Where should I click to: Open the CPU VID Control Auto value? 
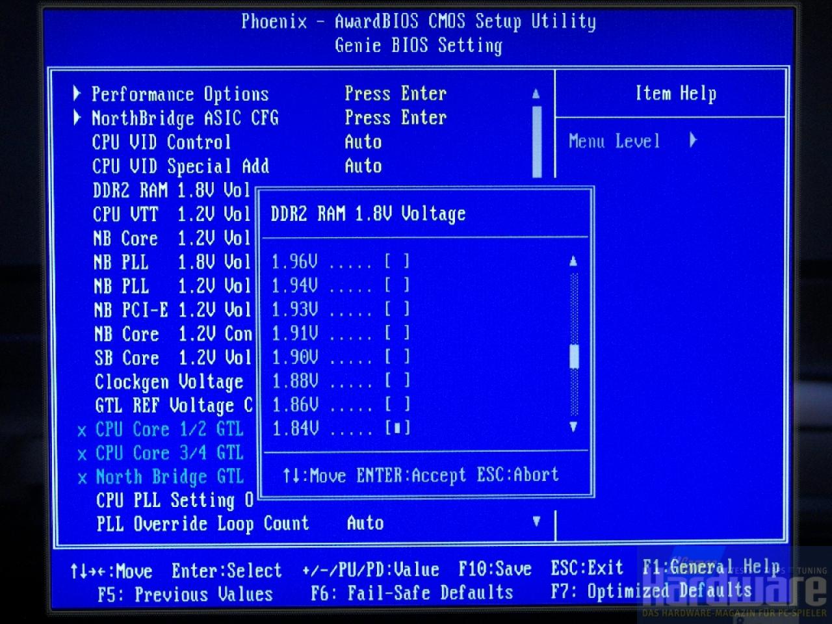363,142
